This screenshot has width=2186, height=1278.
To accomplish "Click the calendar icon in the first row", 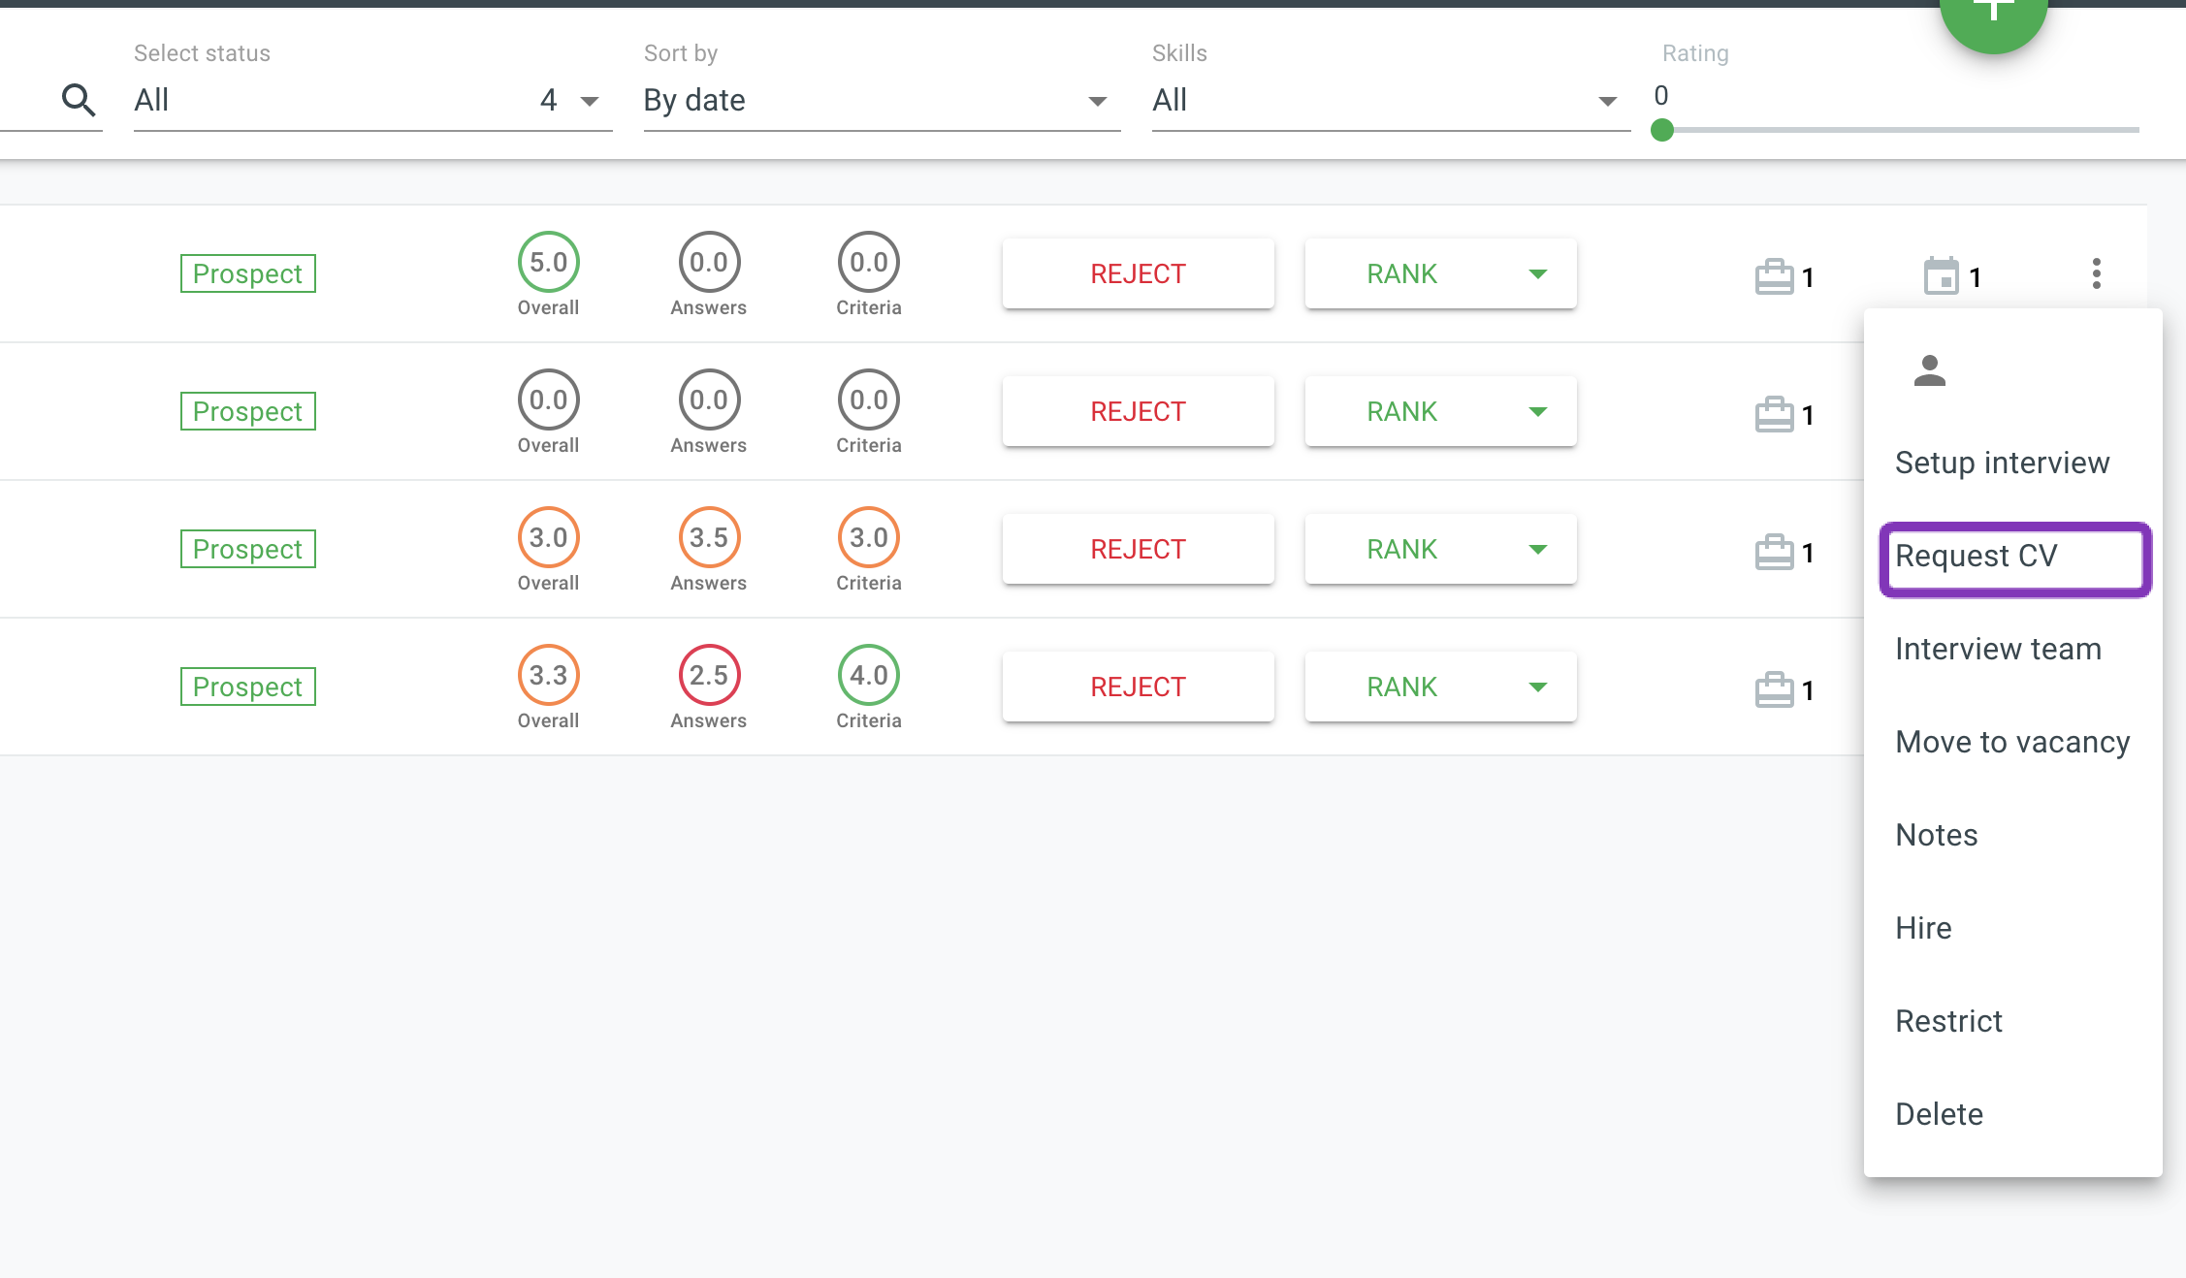I will [1941, 276].
